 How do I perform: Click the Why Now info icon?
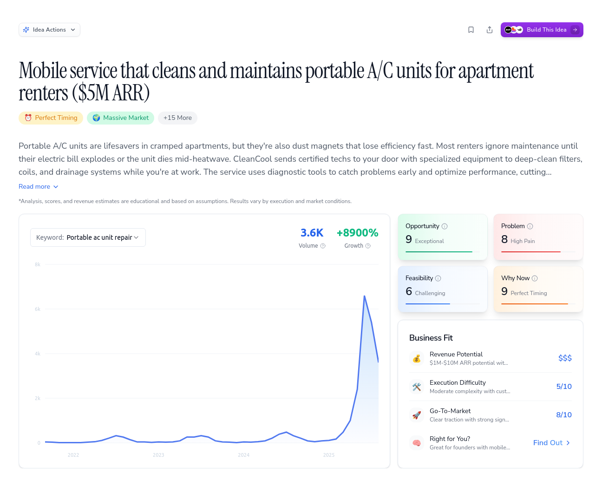[535, 278]
